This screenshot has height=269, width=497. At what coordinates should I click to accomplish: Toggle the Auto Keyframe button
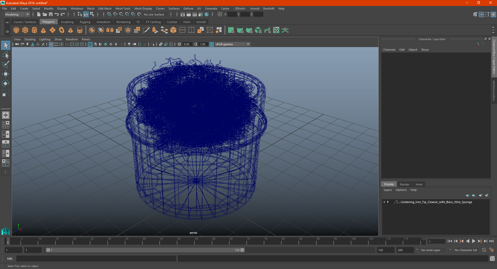(x=484, y=250)
